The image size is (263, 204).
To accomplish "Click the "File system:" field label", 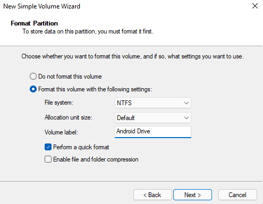I will coord(59,103).
